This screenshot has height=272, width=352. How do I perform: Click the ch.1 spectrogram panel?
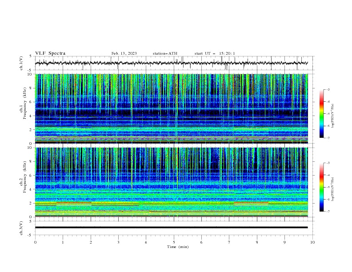pos(172,108)
